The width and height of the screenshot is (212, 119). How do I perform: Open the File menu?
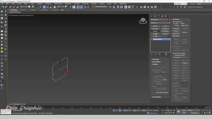click(2, 4)
